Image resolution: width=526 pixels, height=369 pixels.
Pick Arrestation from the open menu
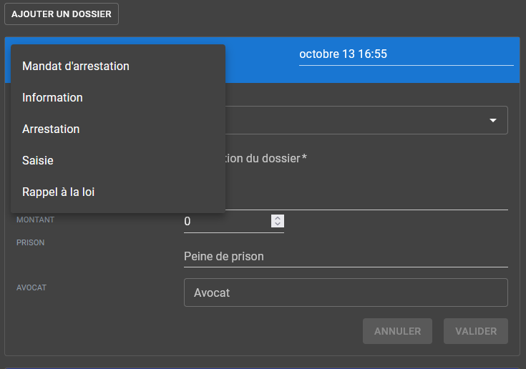(51, 129)
